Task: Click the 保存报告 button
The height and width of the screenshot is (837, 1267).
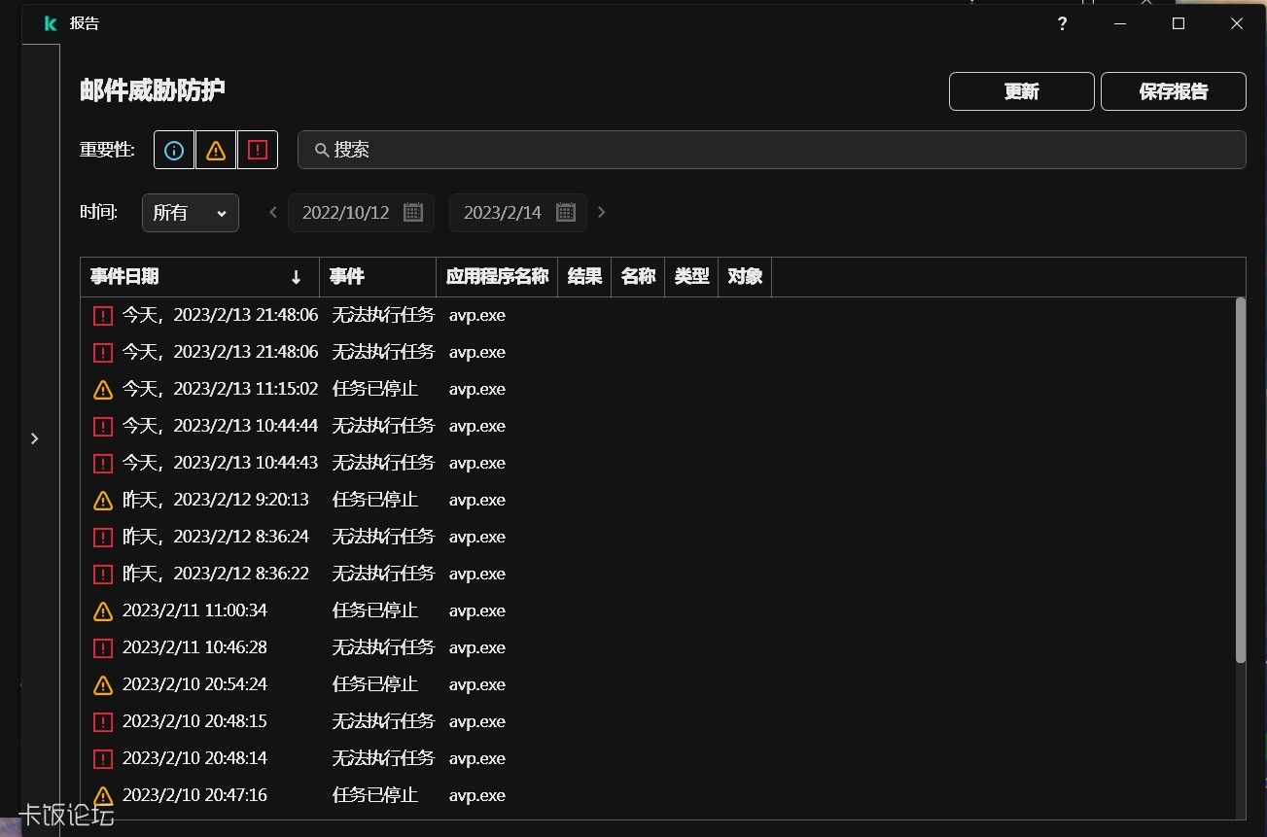Action: [x=1174, y=91]
